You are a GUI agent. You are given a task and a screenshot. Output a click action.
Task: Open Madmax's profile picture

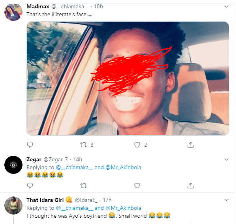coord(13,12)
